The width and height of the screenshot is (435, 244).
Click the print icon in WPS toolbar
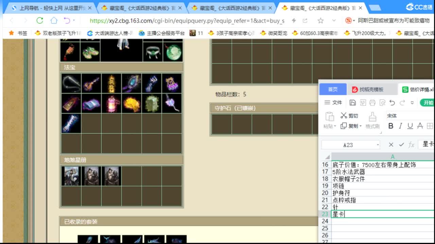(372, 102)
